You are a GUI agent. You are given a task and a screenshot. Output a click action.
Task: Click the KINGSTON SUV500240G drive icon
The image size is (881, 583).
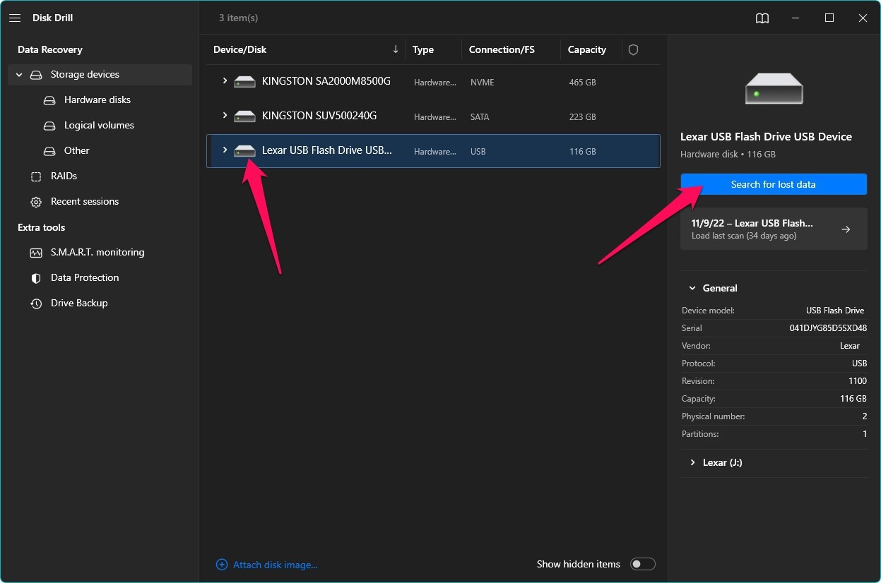point(245,116)
